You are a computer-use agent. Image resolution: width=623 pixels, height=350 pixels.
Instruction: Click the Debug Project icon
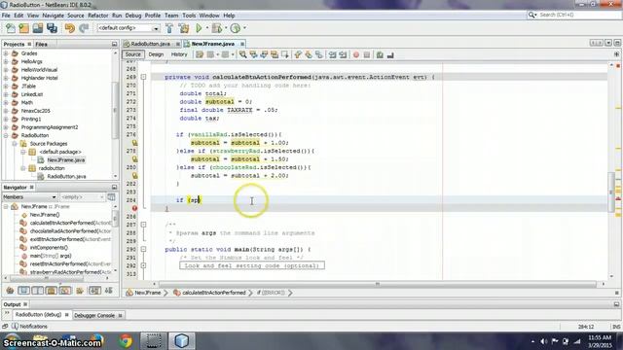click(x=217, y=28)
